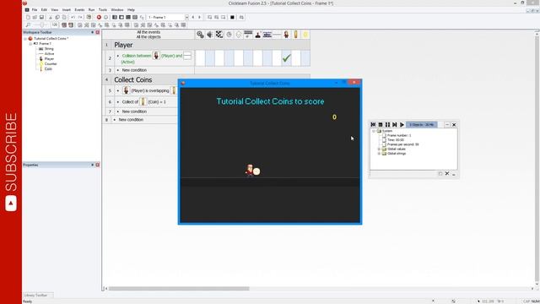This screenshot has width=540, height=304.
Task: Select the Coin object in workspace tree
Action: click(x=48, y=69)
